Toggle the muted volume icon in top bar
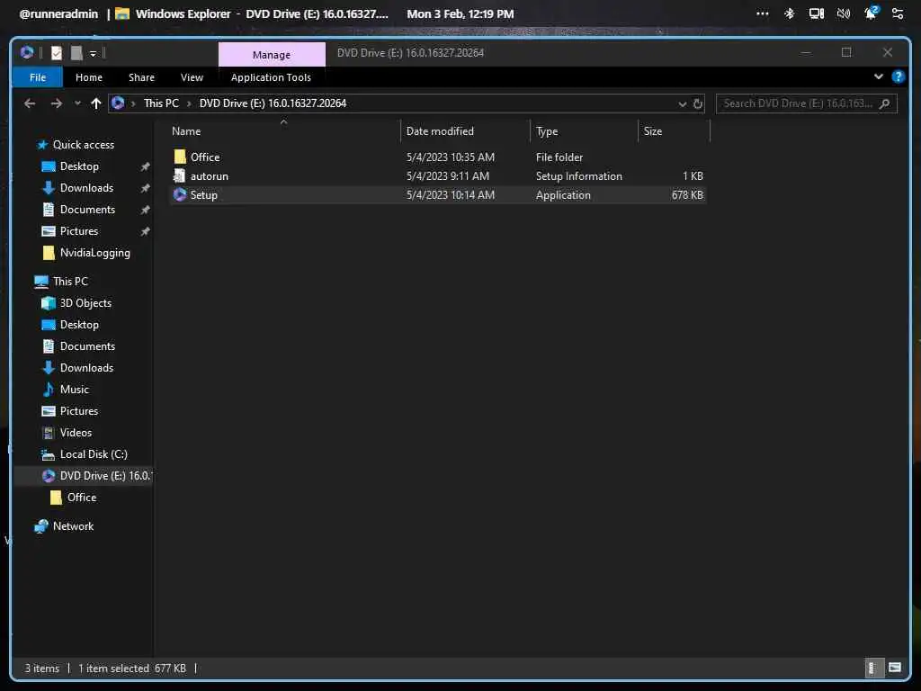This screenshot has height=691, width=921. pyautogui.click(x=844, y=13)
